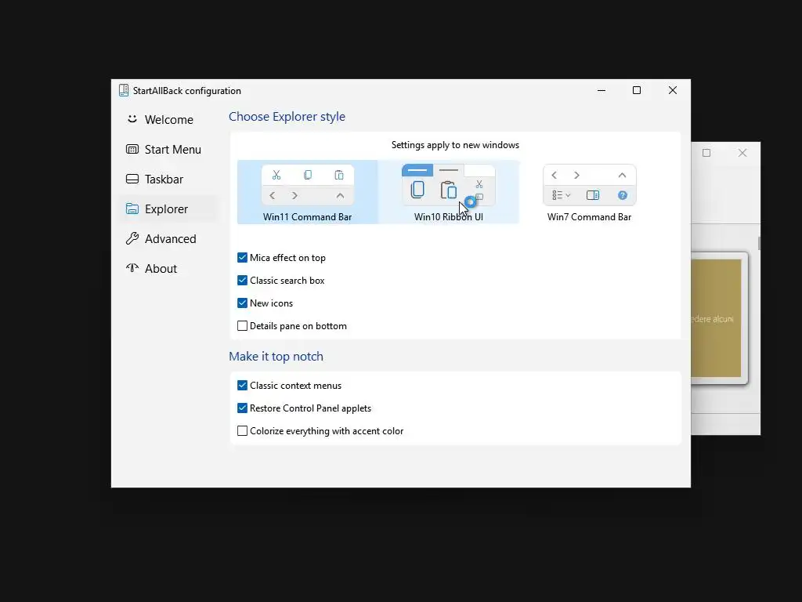
Task: Minimize the StartAllBack configuration window
Action: pos(601,90)
